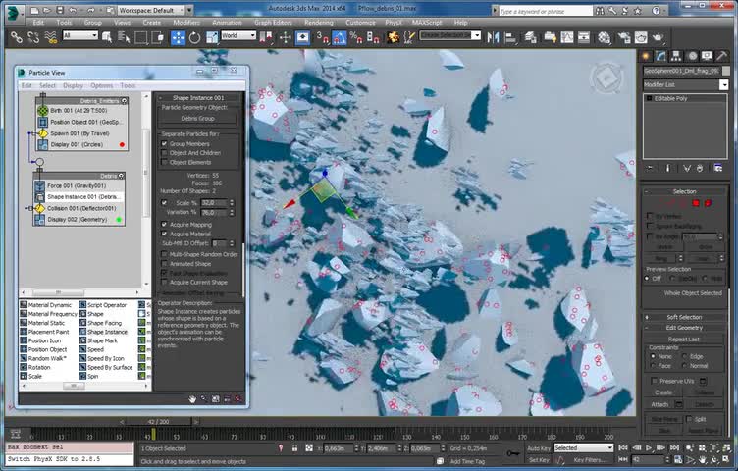Click the Selection Lock toggle padlock

pos(294,448)
